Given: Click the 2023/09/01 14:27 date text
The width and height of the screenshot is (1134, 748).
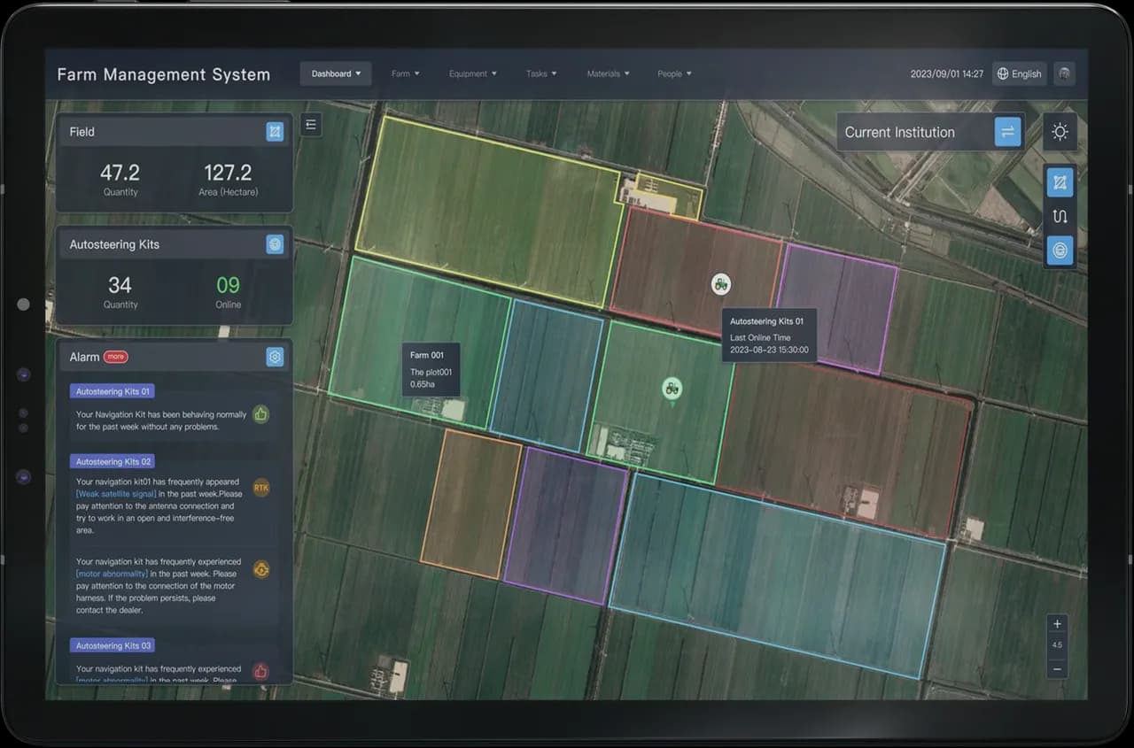Looking at the screenshot, I should (946, 73).
